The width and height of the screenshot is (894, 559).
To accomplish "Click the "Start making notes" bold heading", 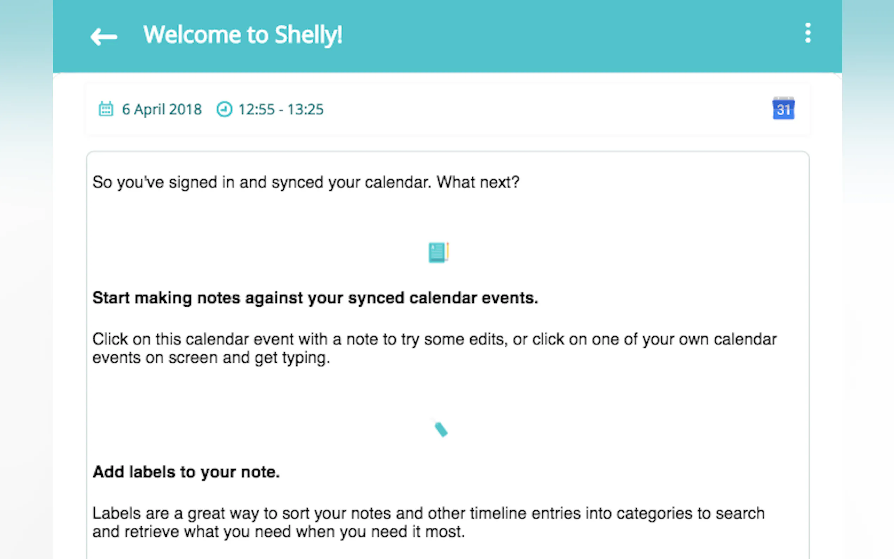I will [315, 298].
